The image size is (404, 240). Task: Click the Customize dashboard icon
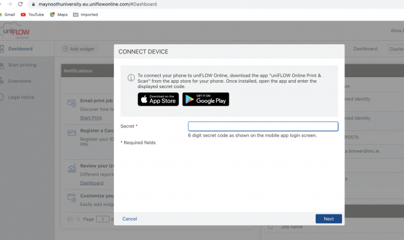click(72, 198)
